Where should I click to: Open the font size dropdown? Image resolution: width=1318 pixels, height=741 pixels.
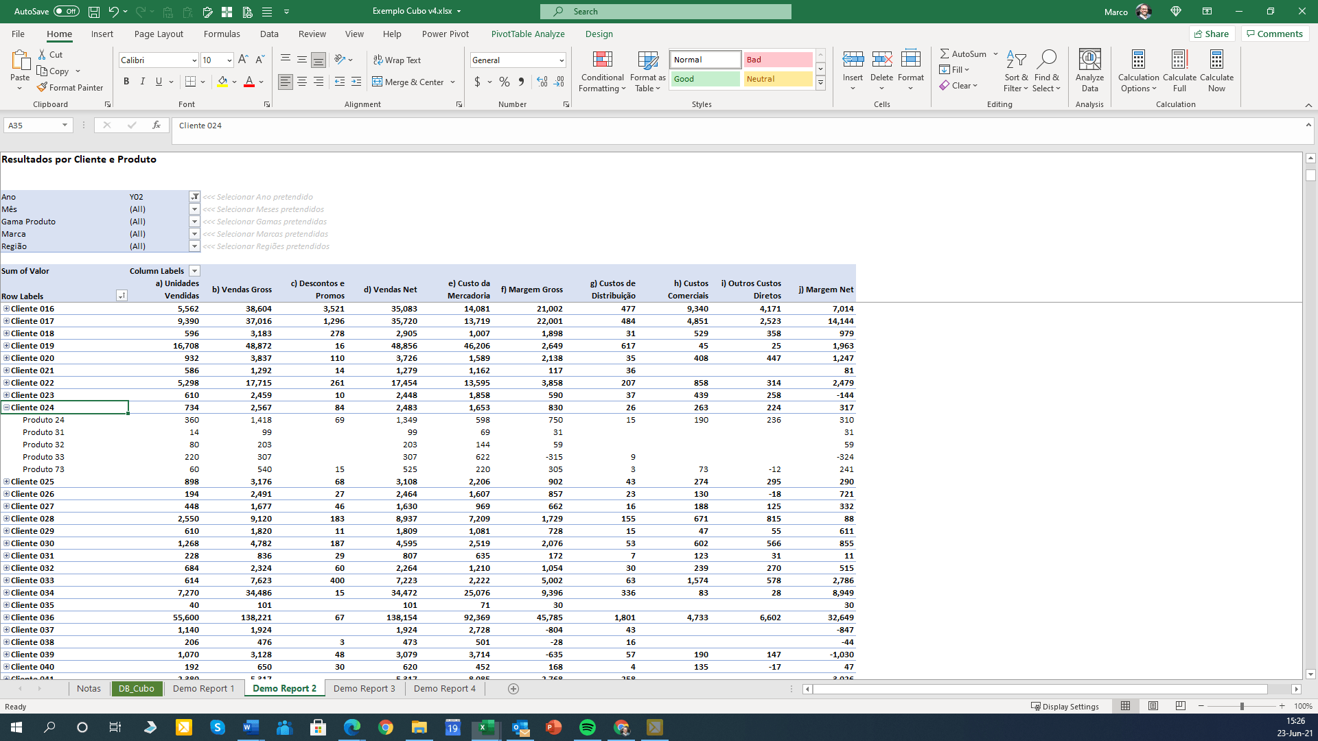[x=229, y=60]
